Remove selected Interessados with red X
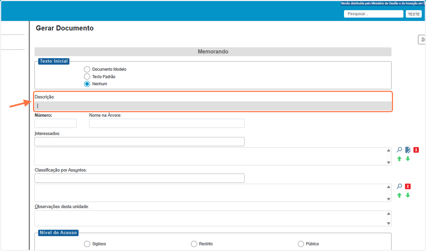Image resolution: width=426 pixels, height=251 pixels. coord(416,150)
